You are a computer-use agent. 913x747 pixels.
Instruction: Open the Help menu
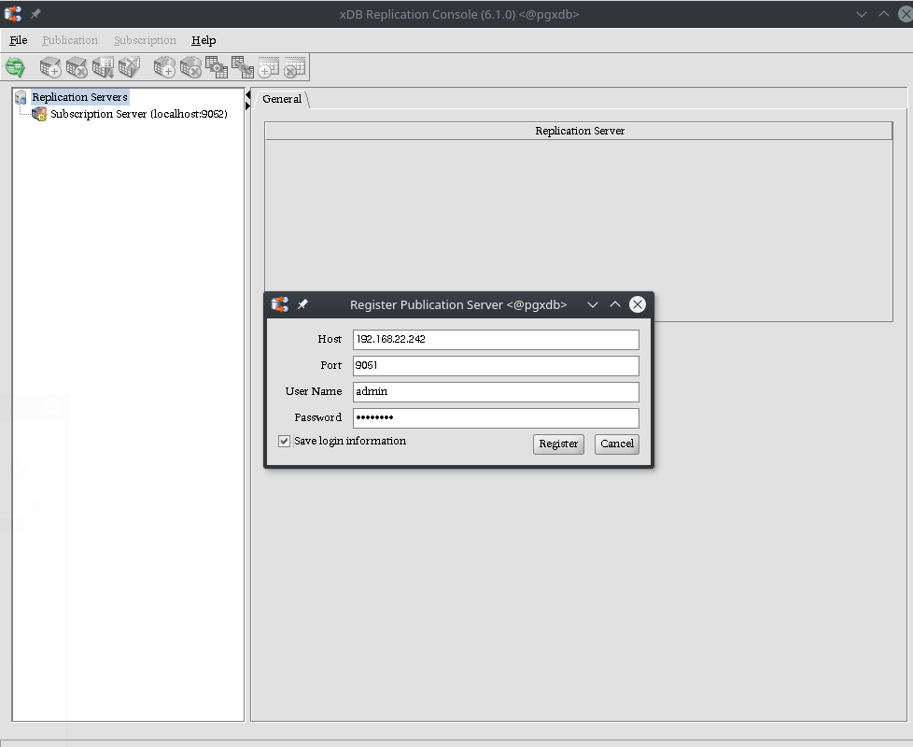[x=204, y=40]
